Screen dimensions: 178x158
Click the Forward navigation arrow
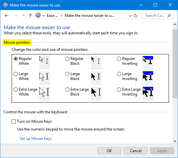click(16, 16)
